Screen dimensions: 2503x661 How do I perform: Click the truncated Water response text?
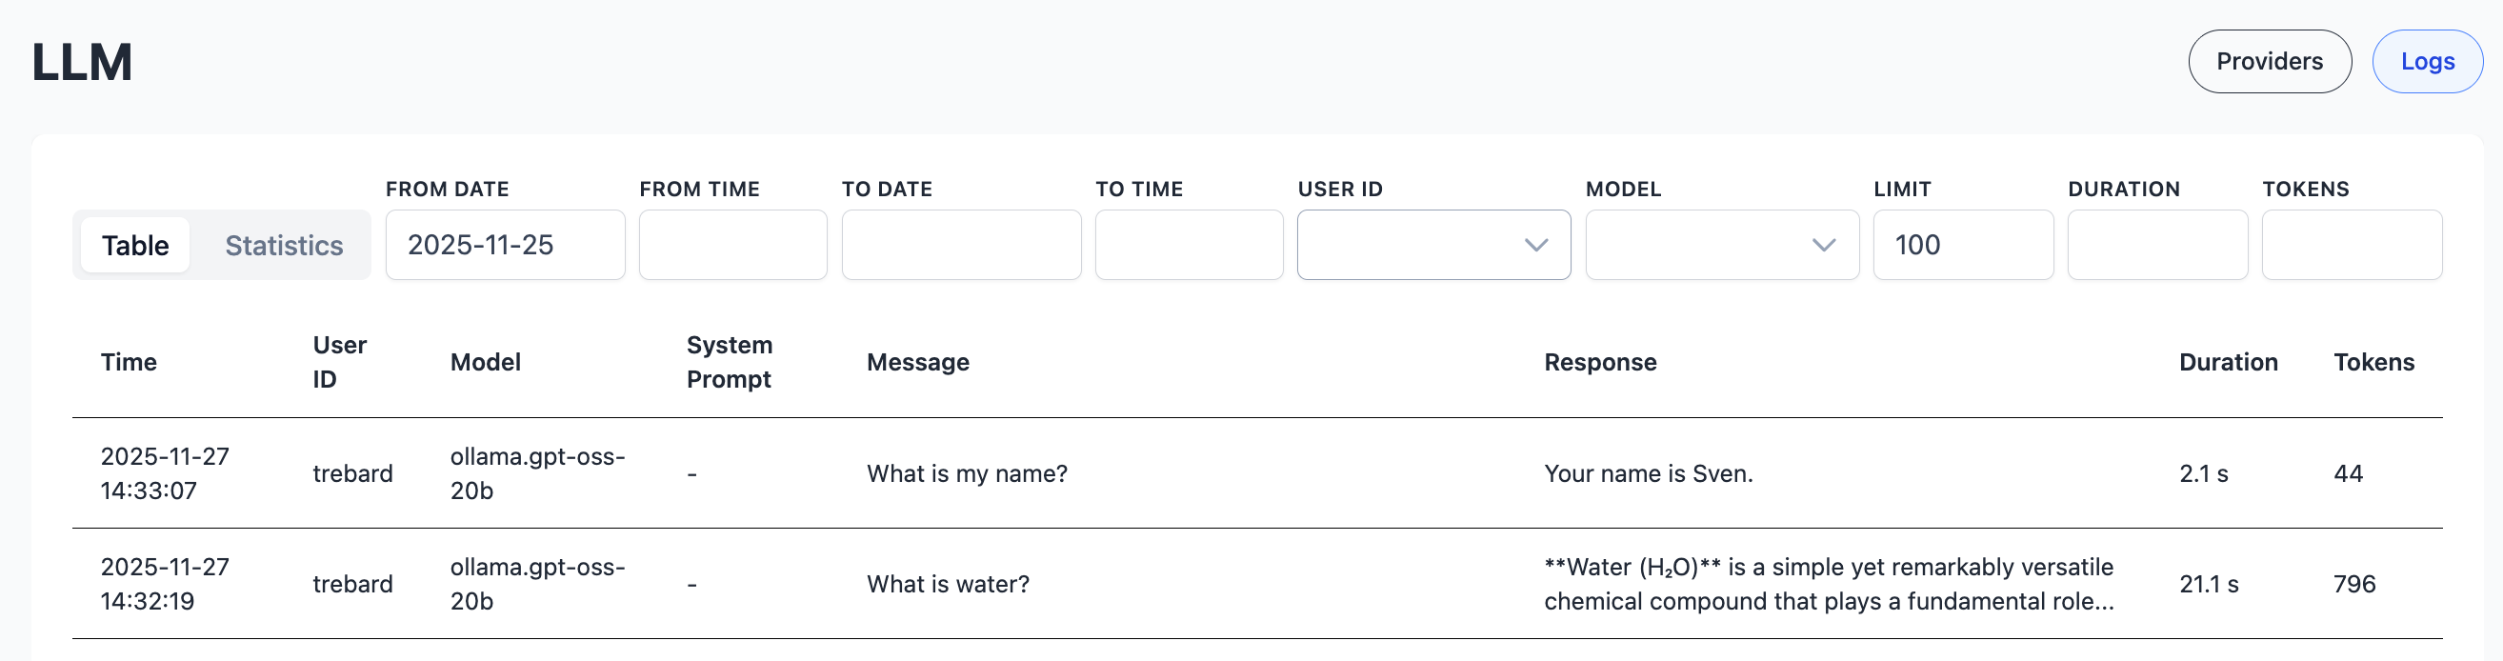[x=1828, y=584]
